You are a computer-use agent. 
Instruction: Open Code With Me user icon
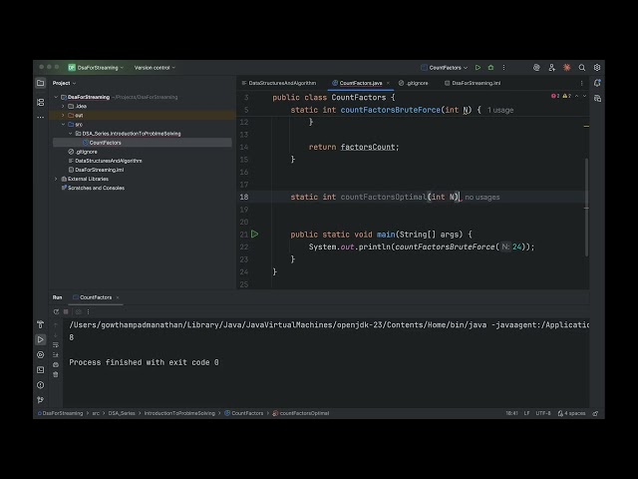[x=551, y=68]
